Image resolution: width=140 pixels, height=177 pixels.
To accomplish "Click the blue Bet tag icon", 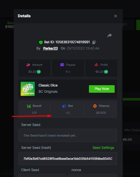I will [64, 106].
